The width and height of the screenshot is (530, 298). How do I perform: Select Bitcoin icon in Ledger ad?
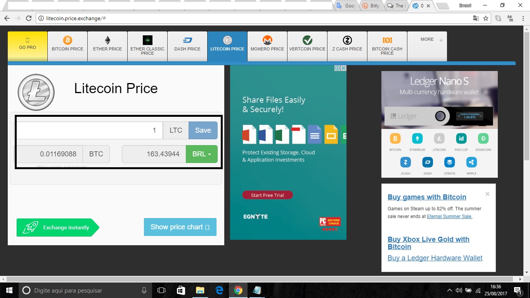[x=395, y=139]
